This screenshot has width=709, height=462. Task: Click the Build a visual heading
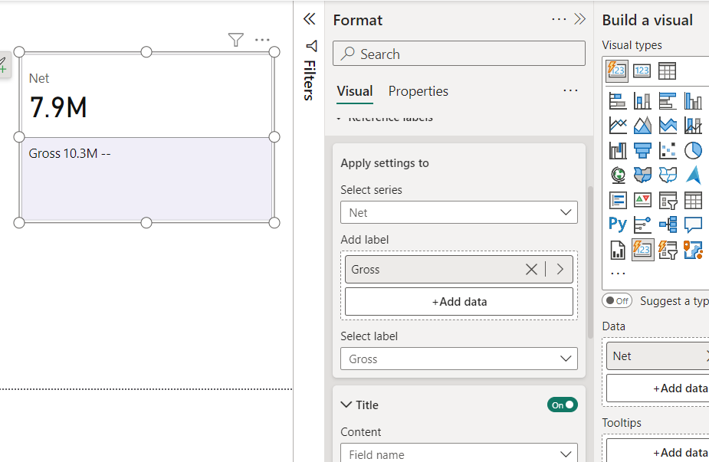tap(647, 21)
